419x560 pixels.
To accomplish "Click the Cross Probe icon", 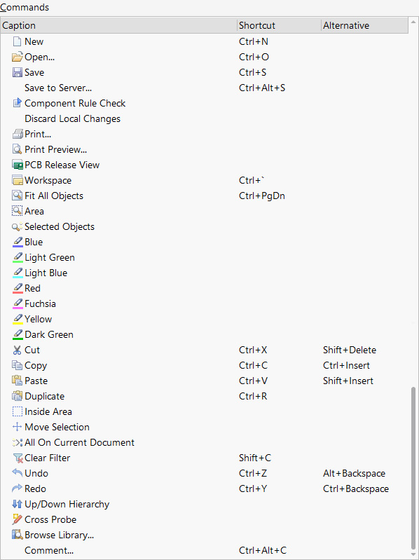I will tap(17, 519).
